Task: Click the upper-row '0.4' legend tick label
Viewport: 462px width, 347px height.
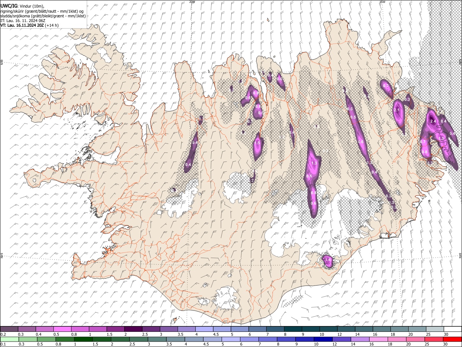Action: click(39, 334)
